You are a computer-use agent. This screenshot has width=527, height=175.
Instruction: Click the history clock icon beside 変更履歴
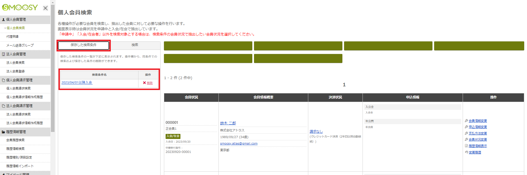tap(466, 152)
